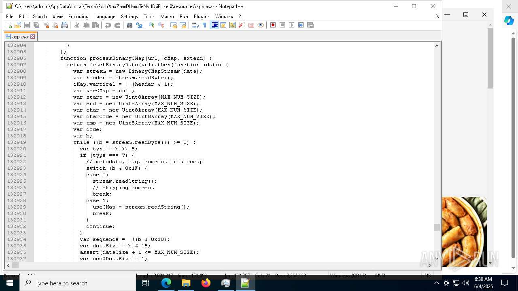This screenshot has height=291, width=518.
Task: Select the app.asar document tab
Action: click(x=20, y=37)
